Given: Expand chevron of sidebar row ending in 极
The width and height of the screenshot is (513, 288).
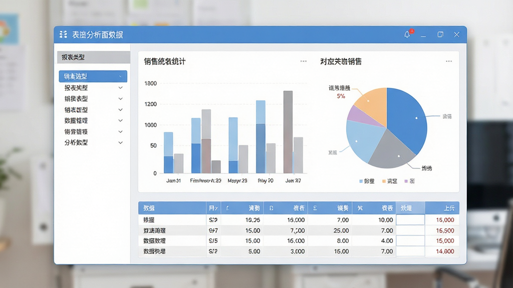Looking at the screenshot, I should click(x=120, y=131).
